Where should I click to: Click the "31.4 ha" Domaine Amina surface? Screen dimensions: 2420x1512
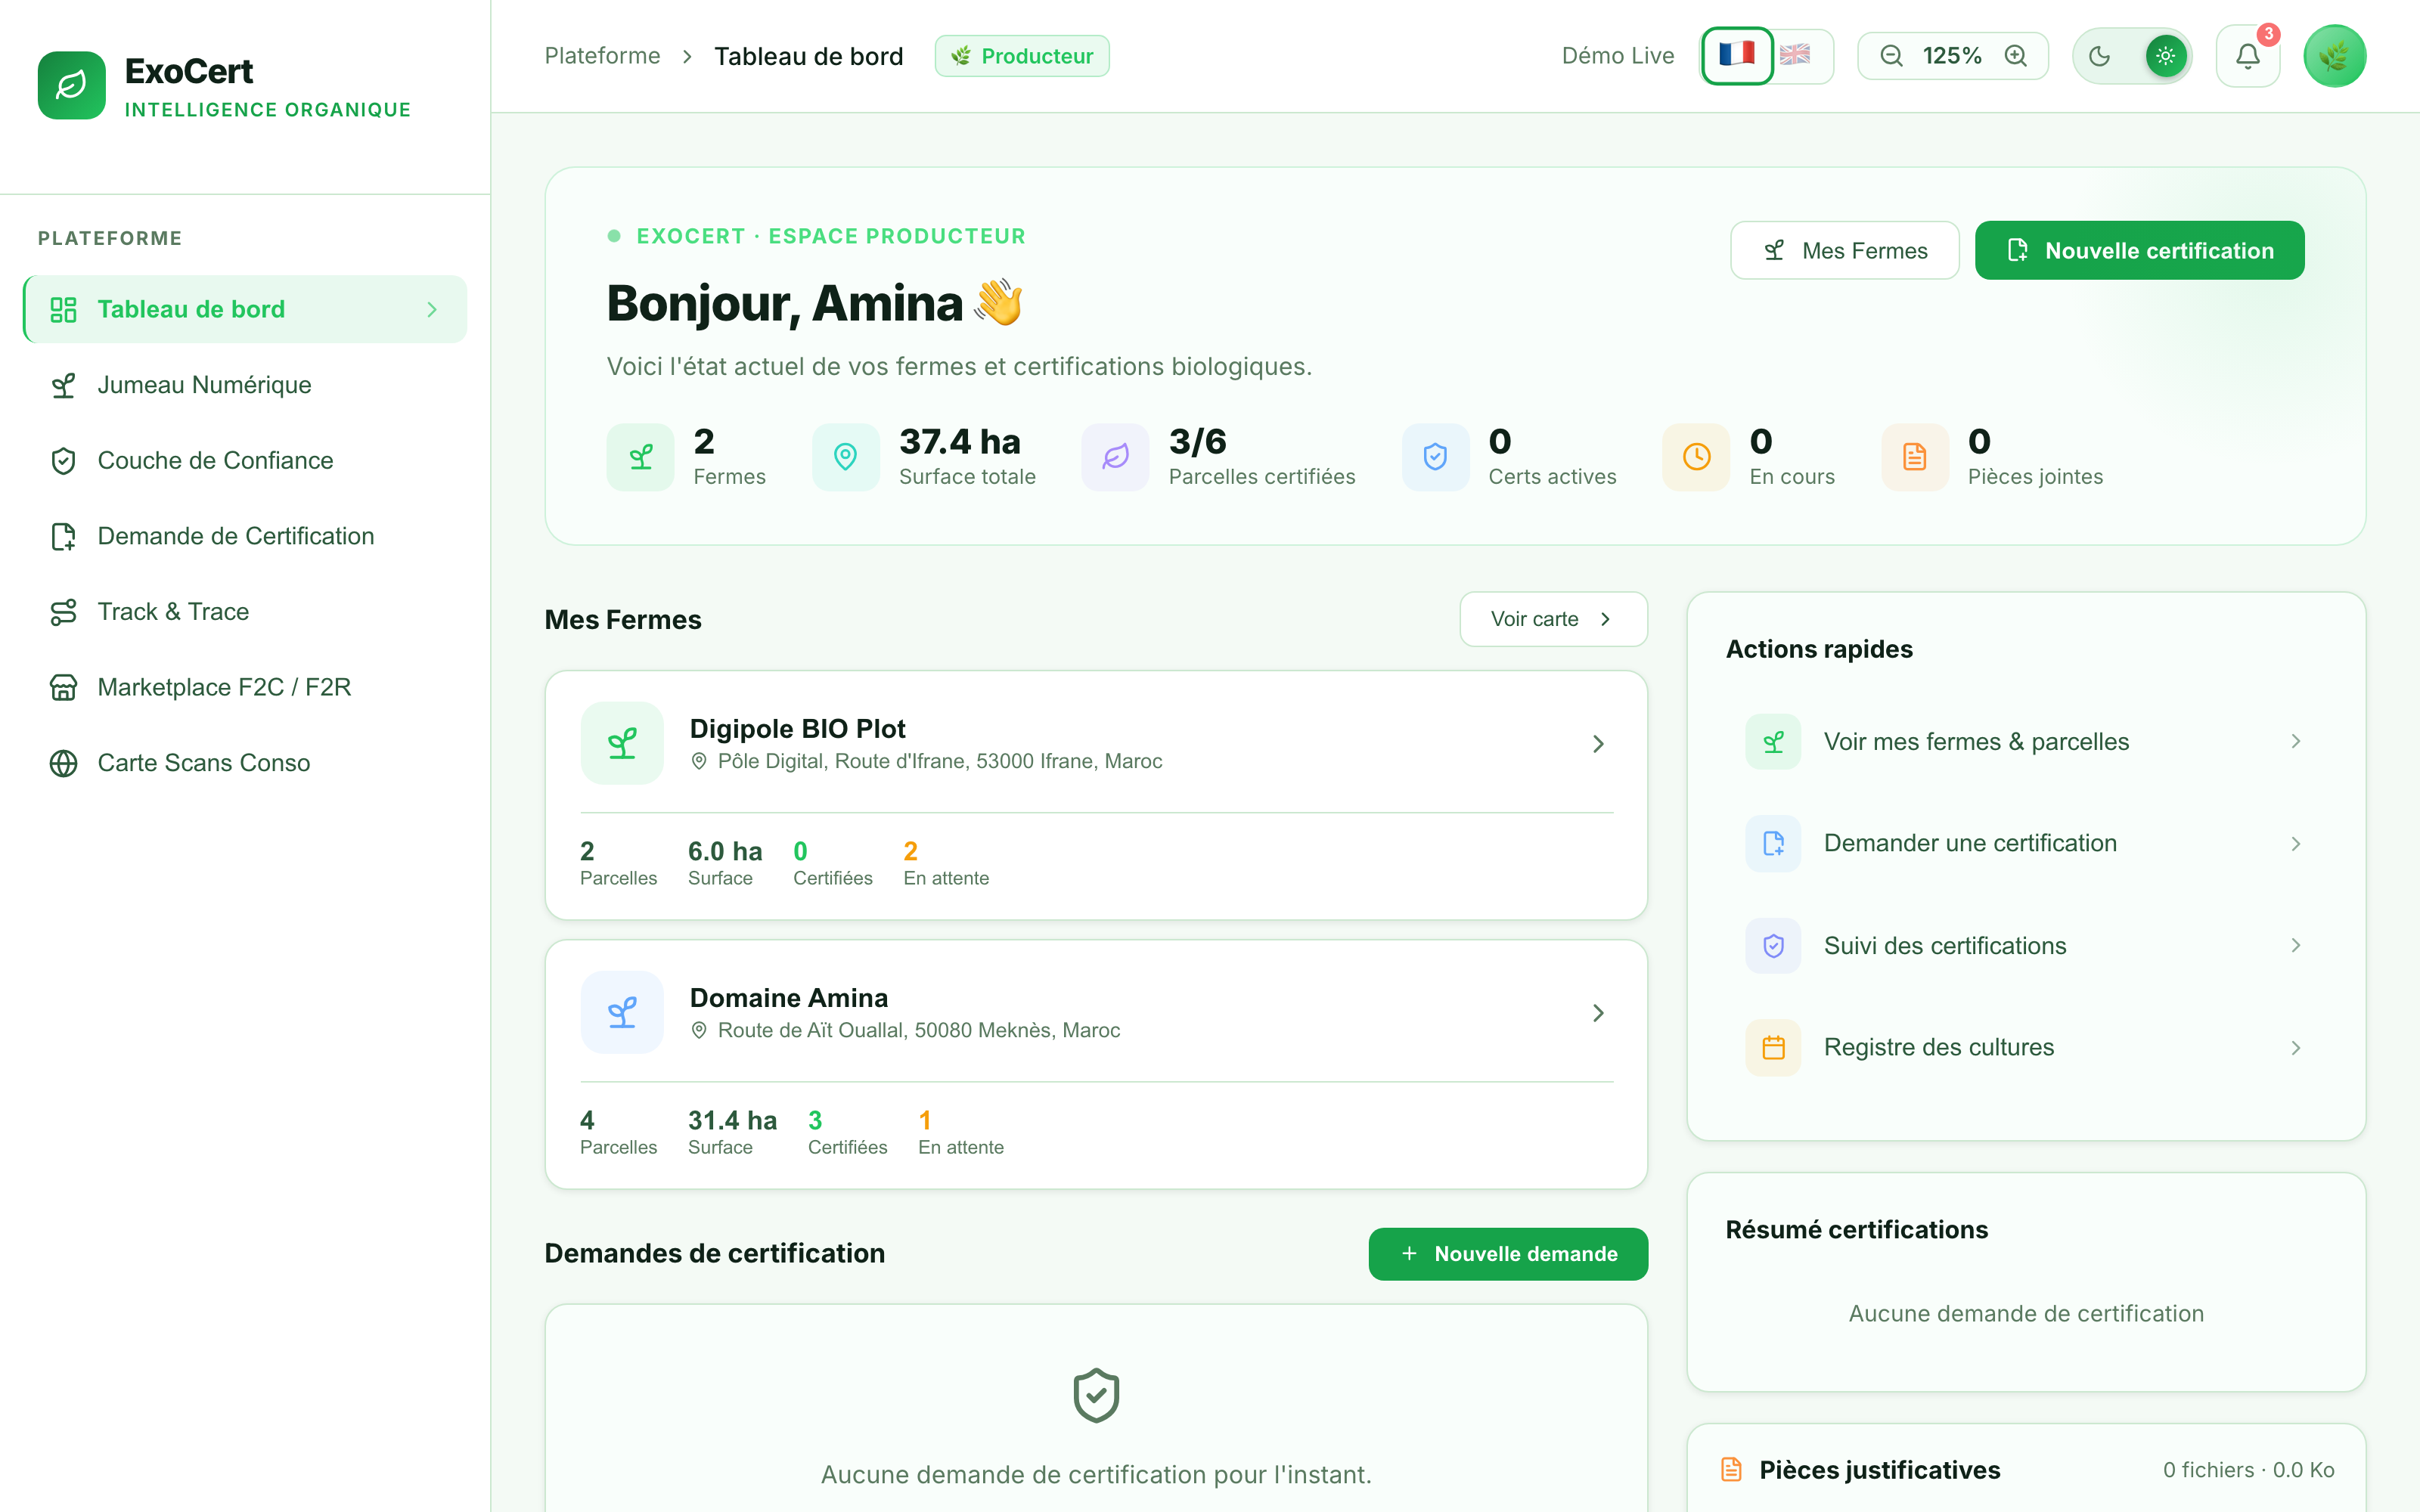tap(732, 1120)
